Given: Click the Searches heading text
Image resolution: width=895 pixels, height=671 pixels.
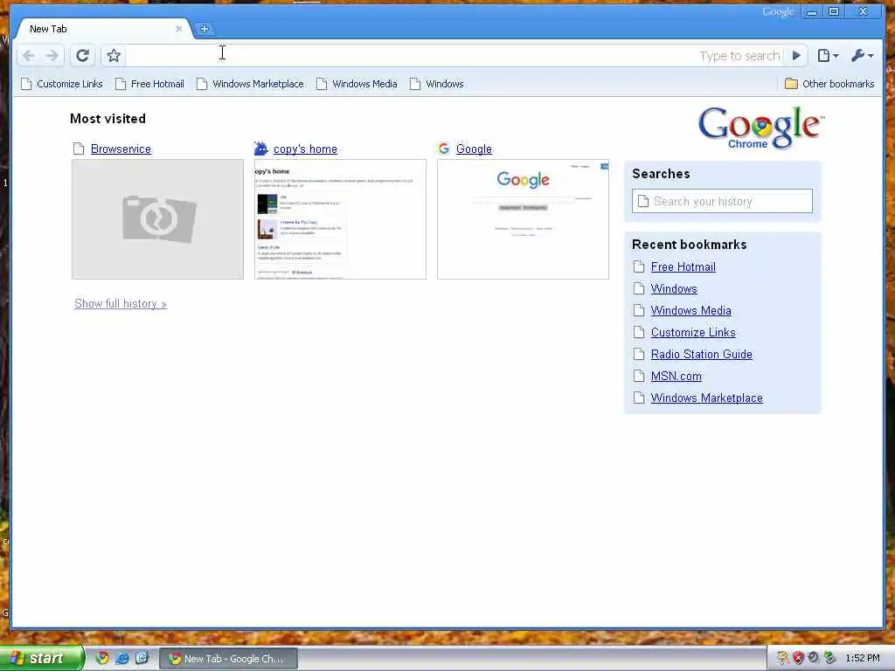Looking at the screenshot, I should [x=661, y=174].
